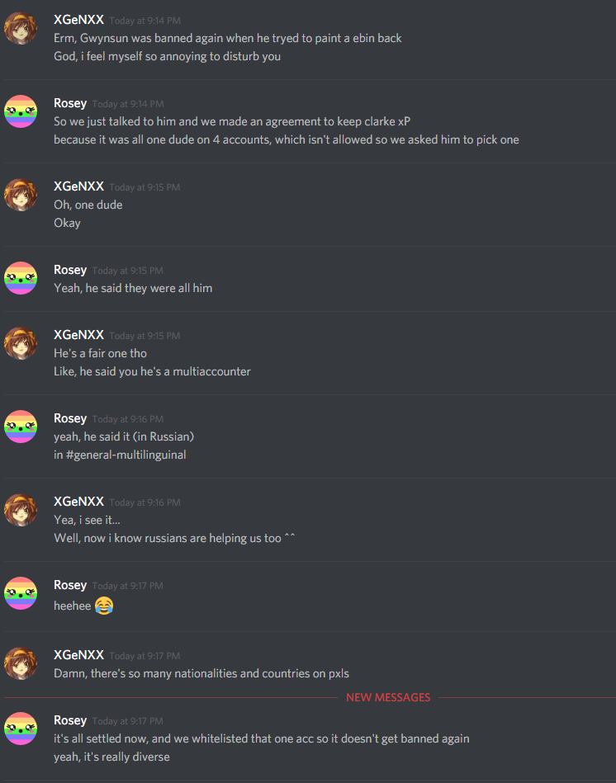Open Rosey's rainbow avatar at 9:14 PM

pos(21,111)
